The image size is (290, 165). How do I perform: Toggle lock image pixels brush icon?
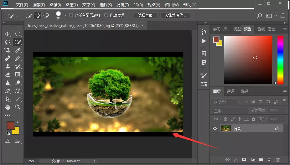tap(232, 119)
